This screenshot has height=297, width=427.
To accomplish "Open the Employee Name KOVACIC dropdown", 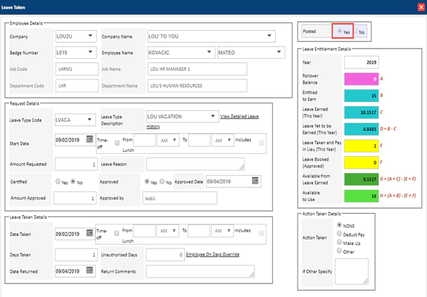I will click(x=209, y=52).
